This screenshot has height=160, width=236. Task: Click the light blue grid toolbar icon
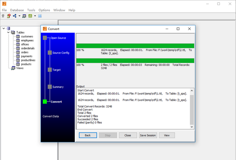[x=40, y=16]
